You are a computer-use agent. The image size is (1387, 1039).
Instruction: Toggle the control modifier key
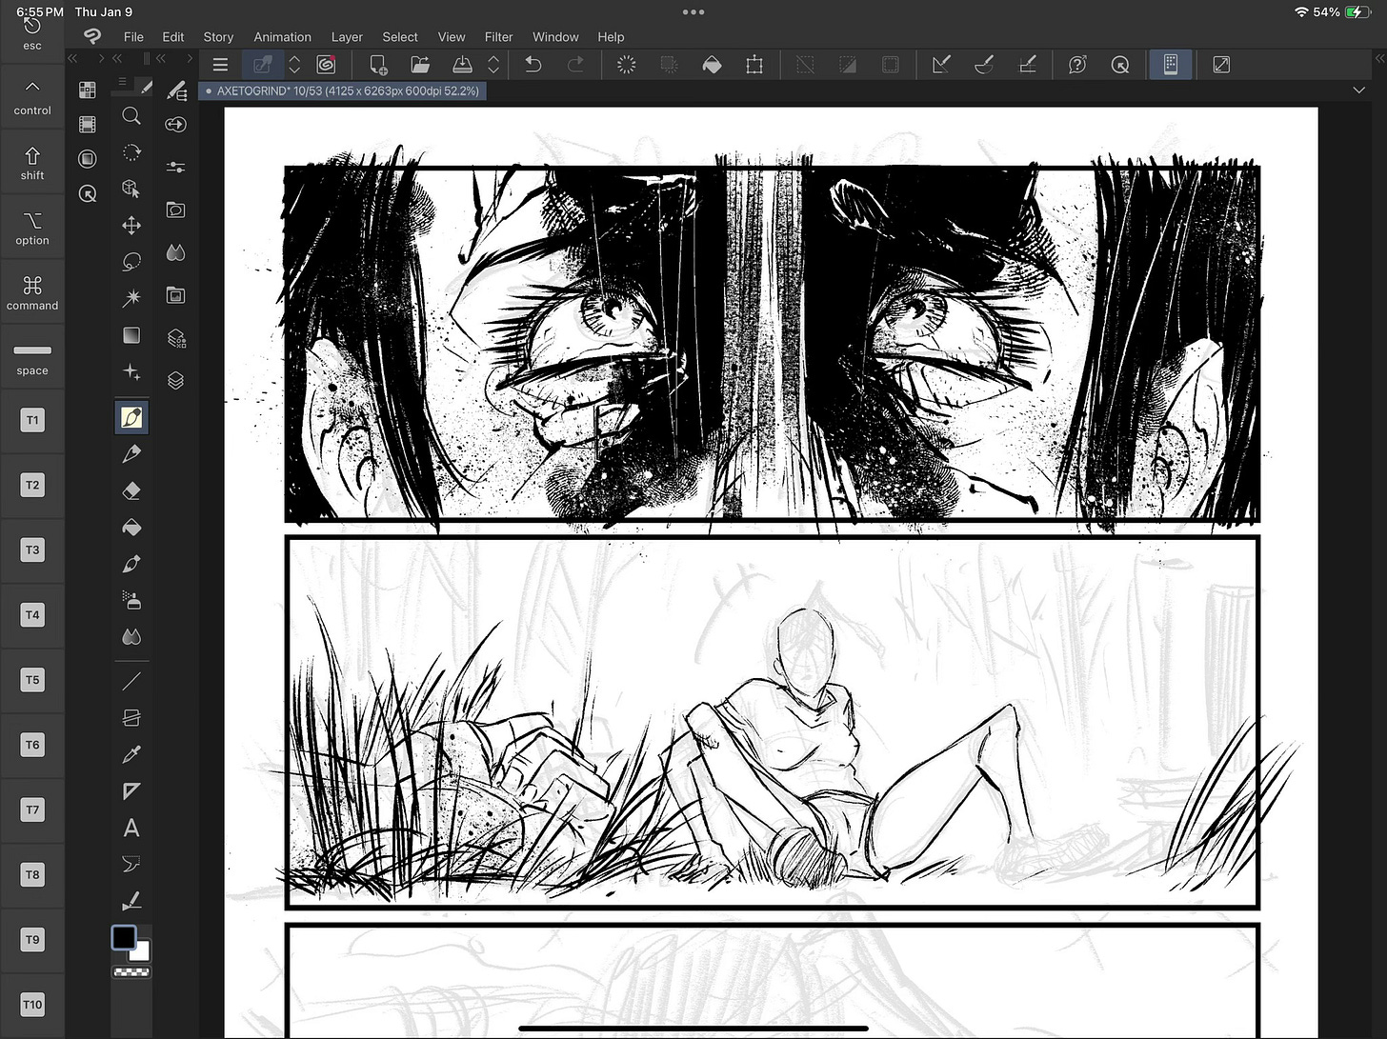tap(32, 98)
